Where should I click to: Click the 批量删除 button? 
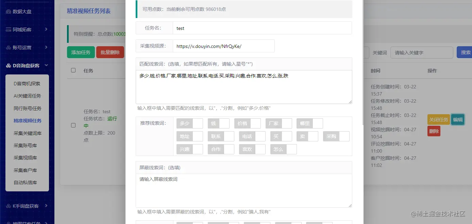click(110, 52)
